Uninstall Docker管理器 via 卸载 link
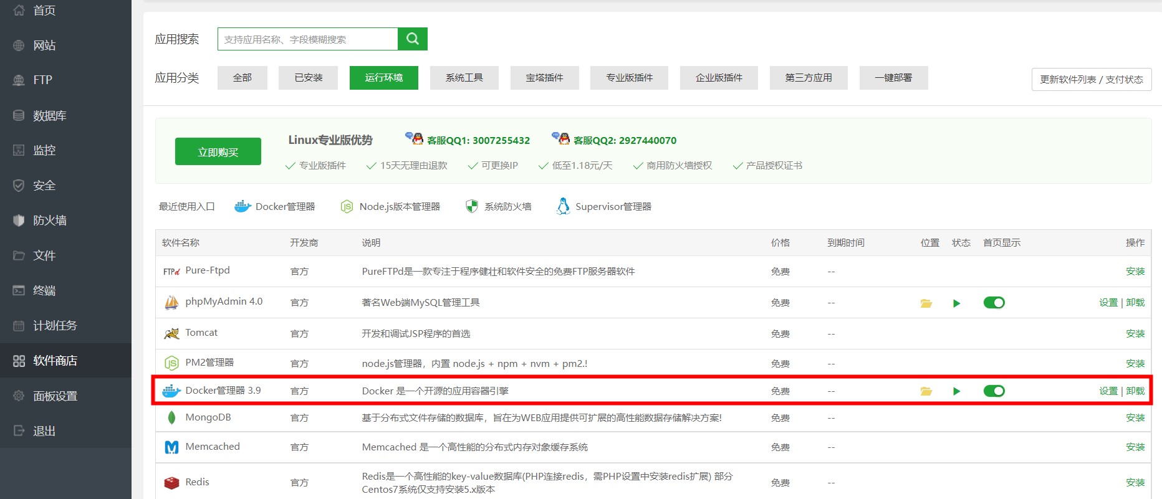 point(1135,391)
